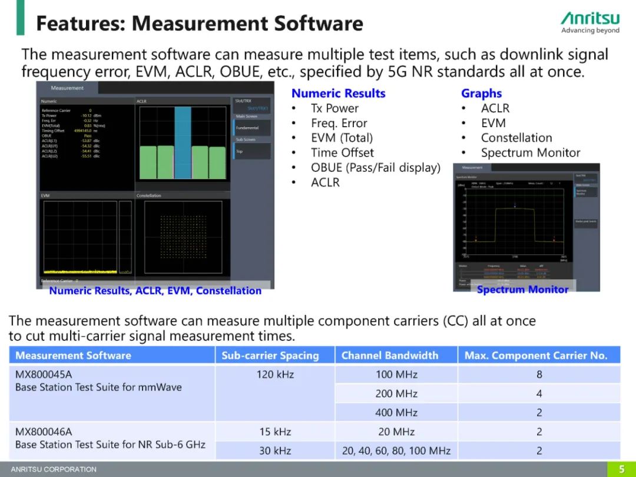Viewport: 636px width, 477px height.
Task: Click the 'Numeric Results, ACLR, EVM, Constellation' caption
Action: 155,290
